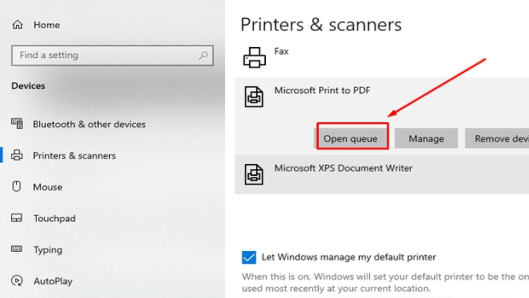The image size is (529, 298).
Task: Click the search magnifier icon
Action: coord(203,56)
